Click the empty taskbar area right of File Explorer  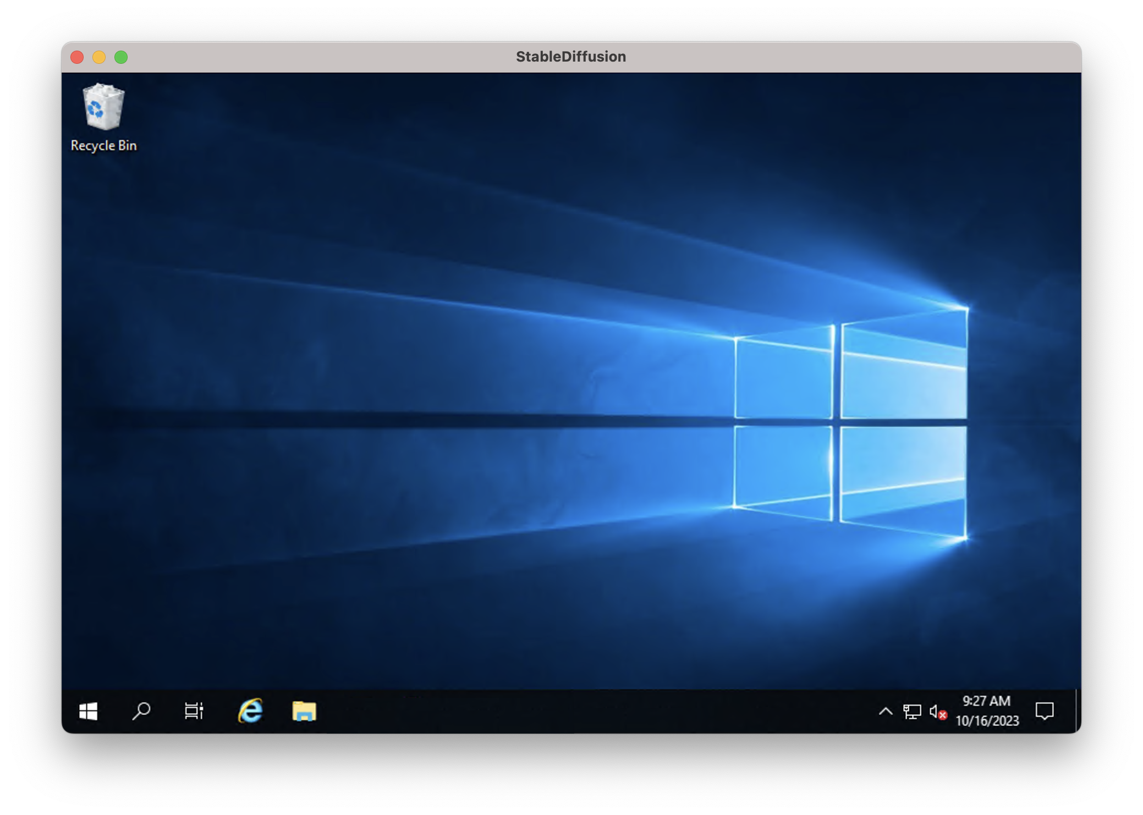(550, 711)
